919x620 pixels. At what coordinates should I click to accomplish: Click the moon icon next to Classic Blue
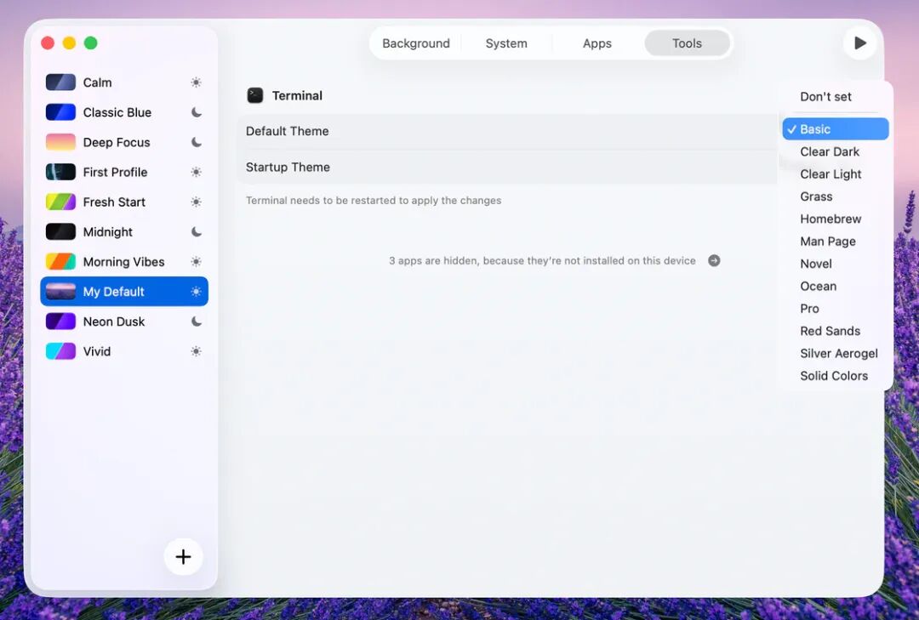click(x=197, y=112)
